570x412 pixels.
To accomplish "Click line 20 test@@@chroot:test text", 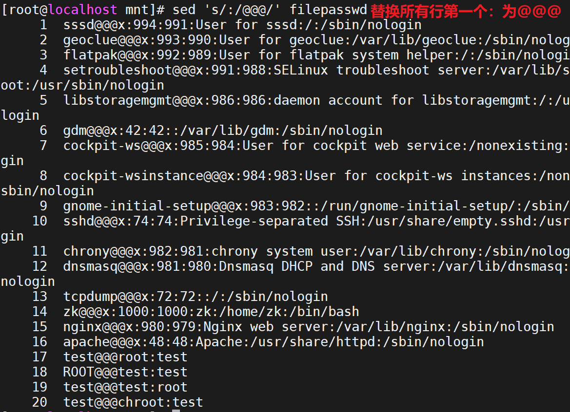I will [133, 402].
